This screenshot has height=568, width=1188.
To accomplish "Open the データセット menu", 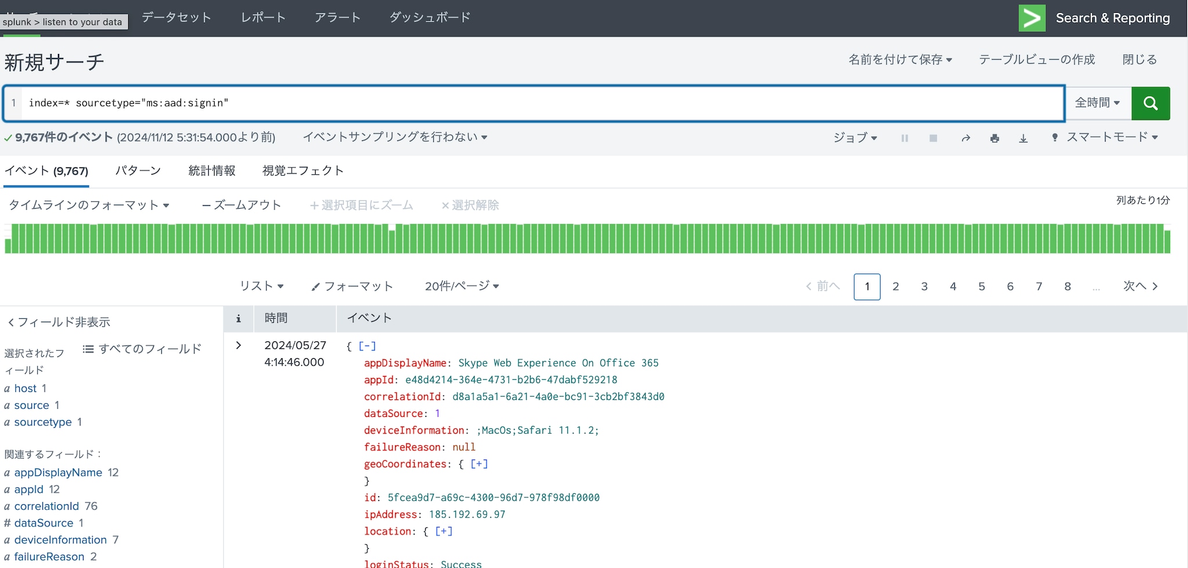I will coord(176,17).
